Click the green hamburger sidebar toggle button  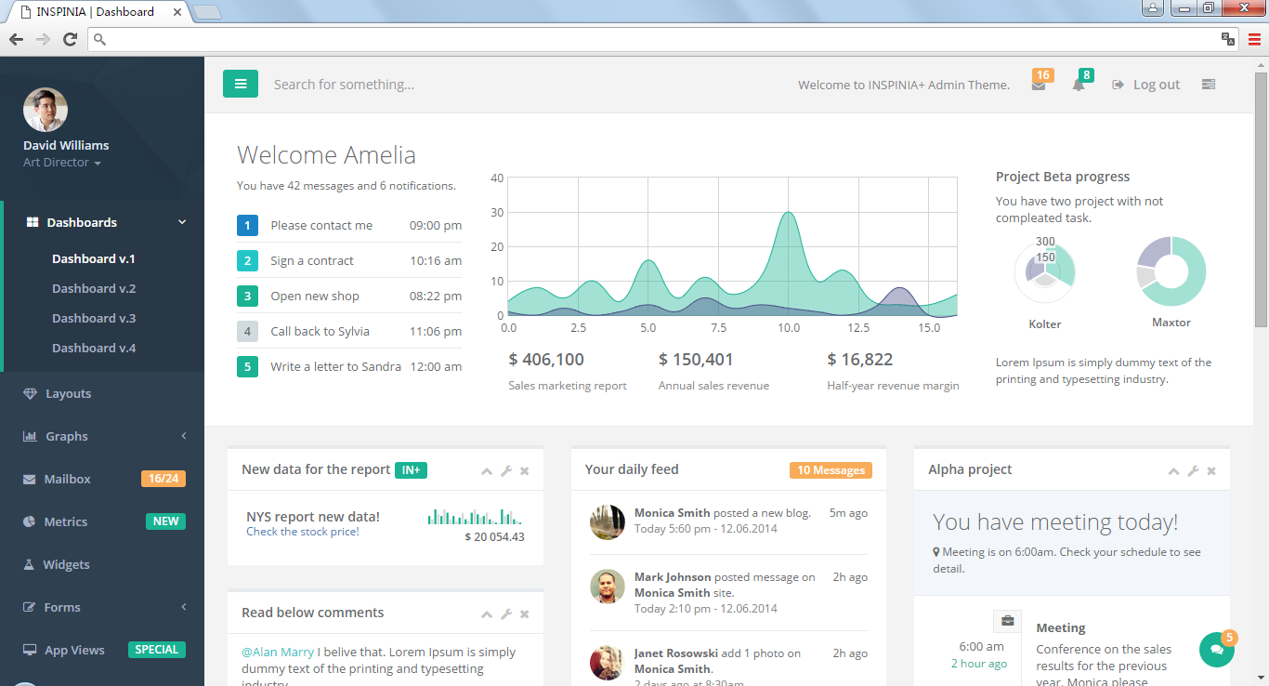[240, 84]
